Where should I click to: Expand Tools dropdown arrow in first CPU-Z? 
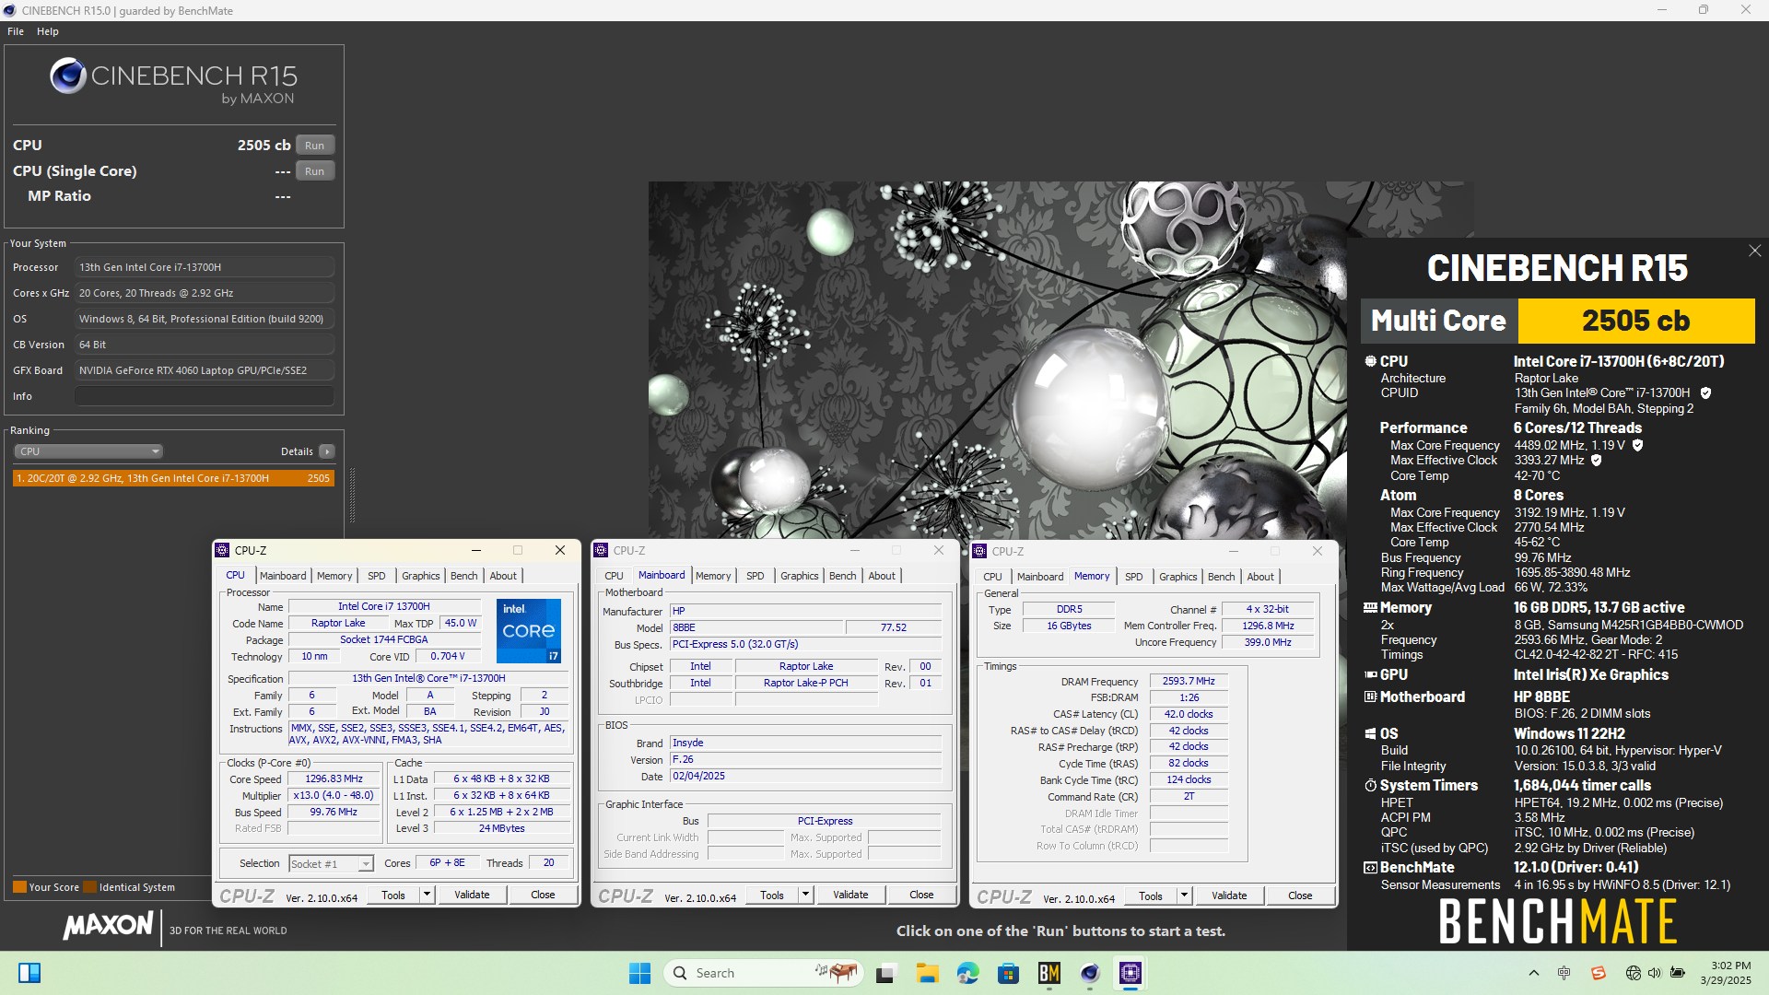point(427,895)
